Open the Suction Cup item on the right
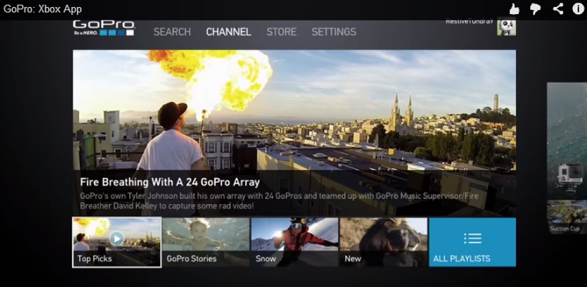587x287 pixels. pyautogui.click(x=567, y=217)
